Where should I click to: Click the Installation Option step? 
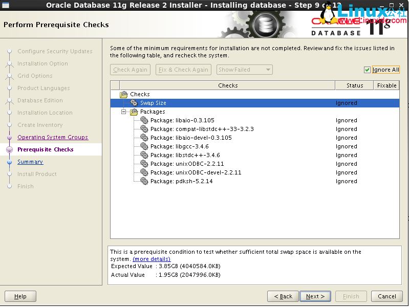(42, 63)
